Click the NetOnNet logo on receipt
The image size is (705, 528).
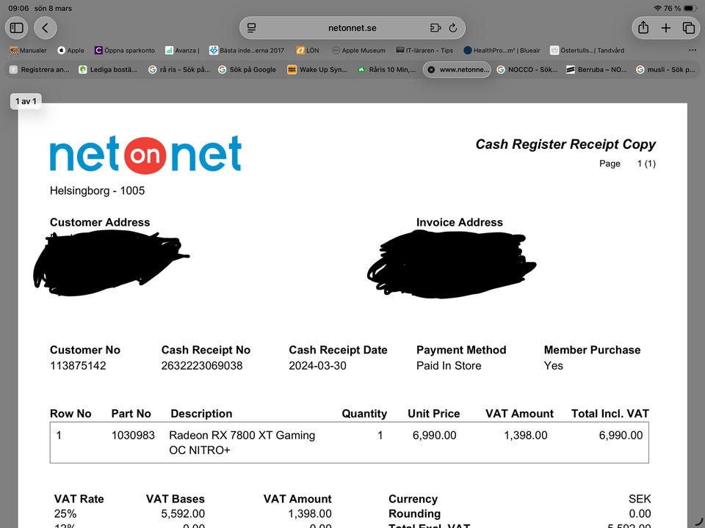[x=145, y=154]
